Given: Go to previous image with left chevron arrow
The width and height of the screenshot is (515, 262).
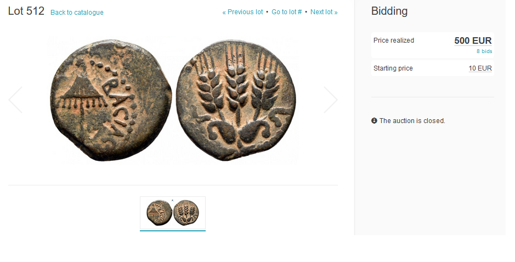Looking at the screenshot, I should (x=15, y=100).
